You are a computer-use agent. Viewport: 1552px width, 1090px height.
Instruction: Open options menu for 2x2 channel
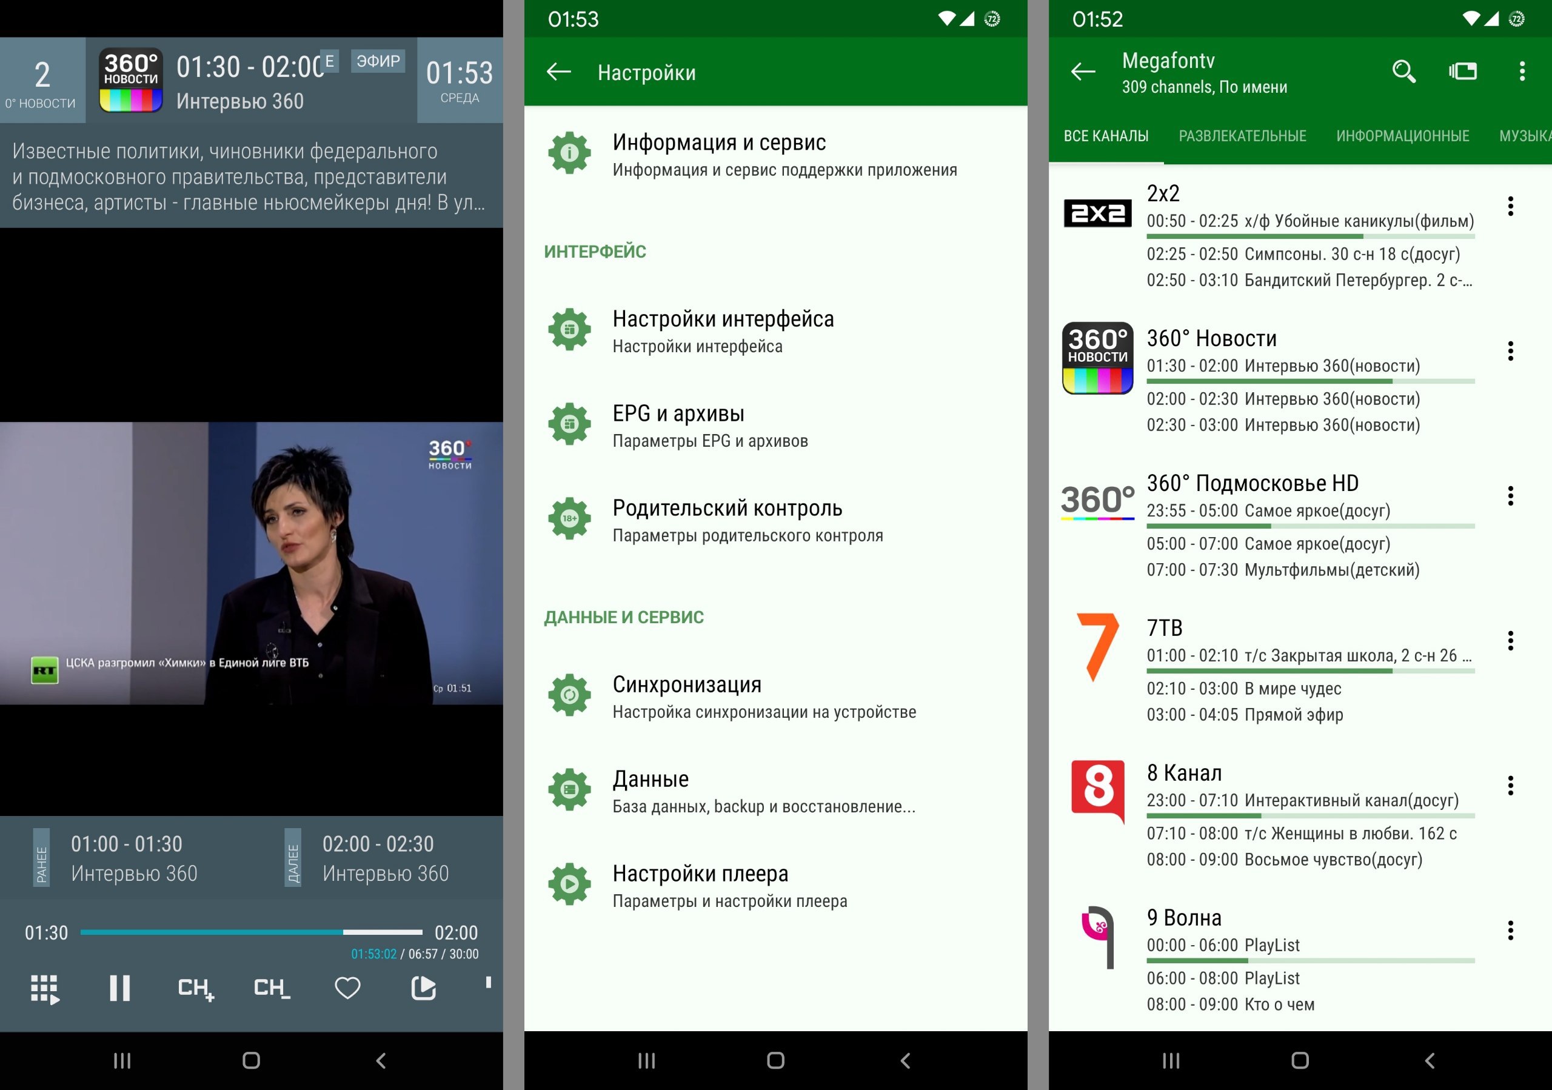coord(1510,206)
